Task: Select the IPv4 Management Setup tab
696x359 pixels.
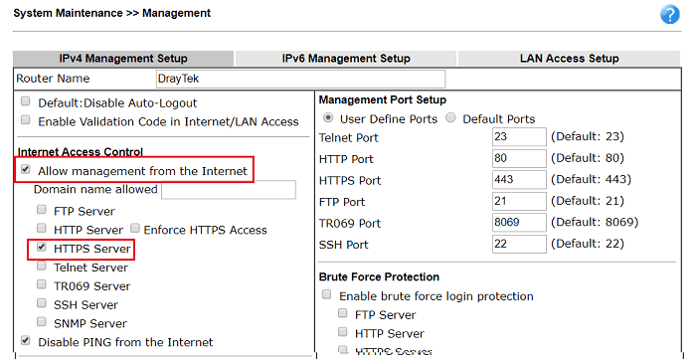Action: (123, 59)
